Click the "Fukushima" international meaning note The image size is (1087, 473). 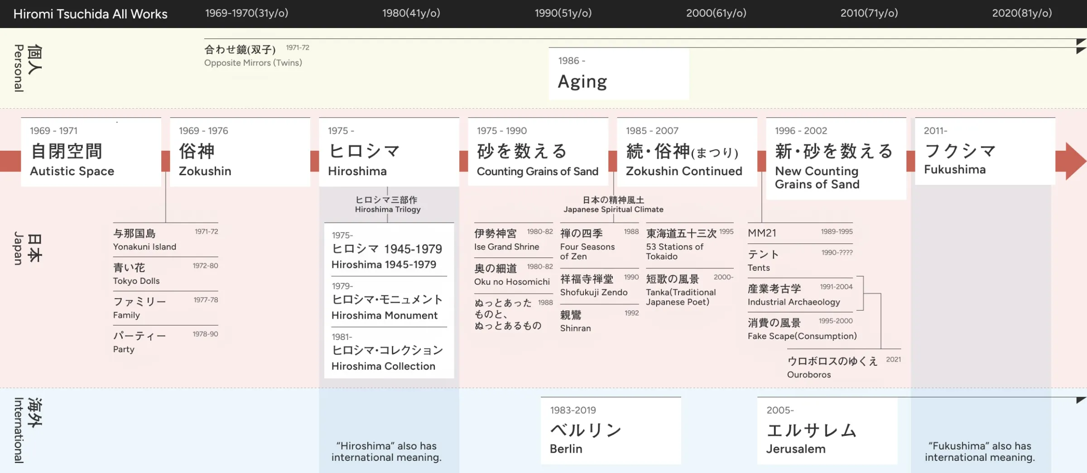(980, 452)
